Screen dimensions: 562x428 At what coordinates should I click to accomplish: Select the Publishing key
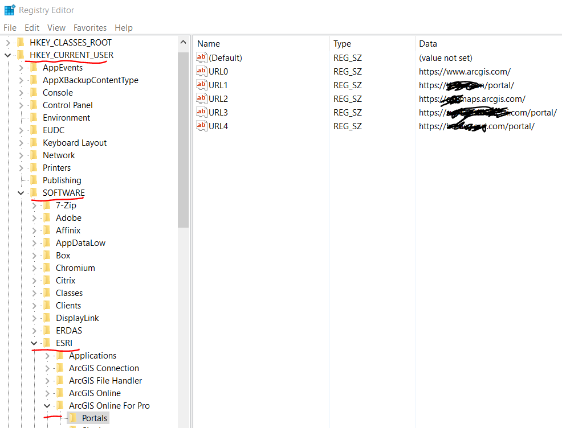coord(62,180)
